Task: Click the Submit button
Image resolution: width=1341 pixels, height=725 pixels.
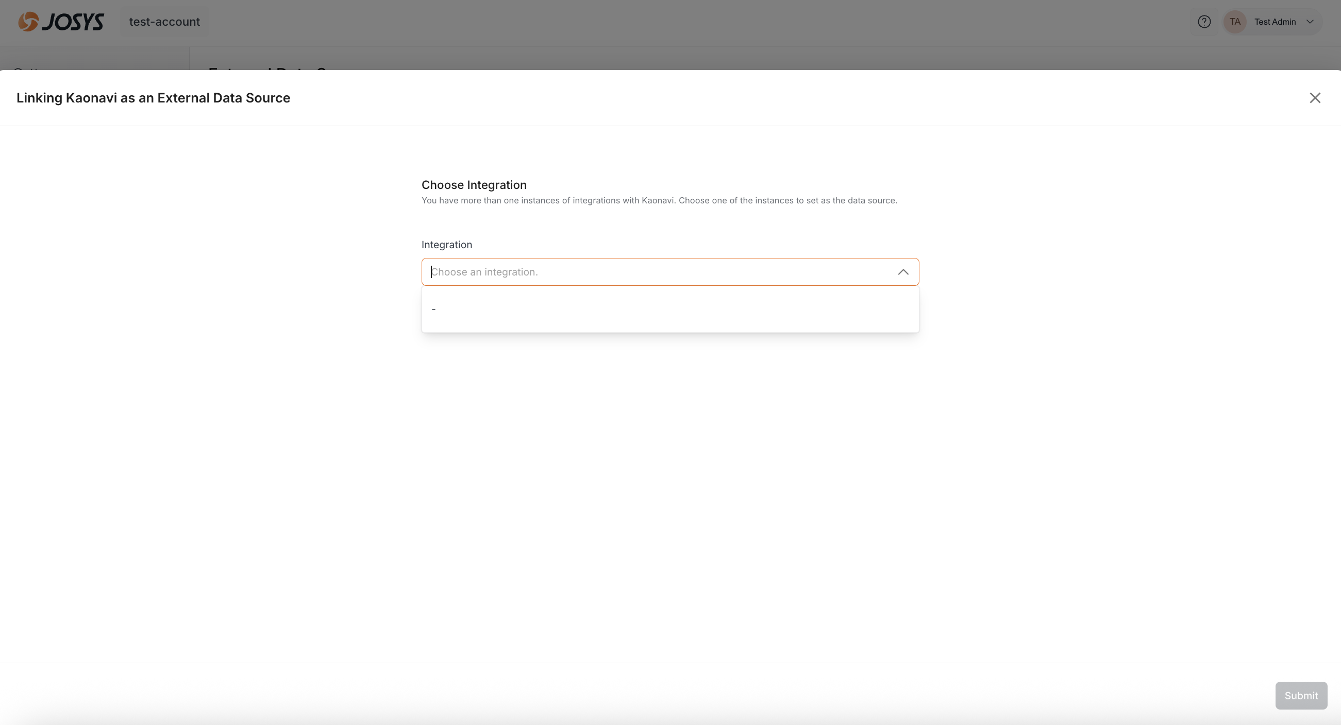Action: [x=1301, y=695]
